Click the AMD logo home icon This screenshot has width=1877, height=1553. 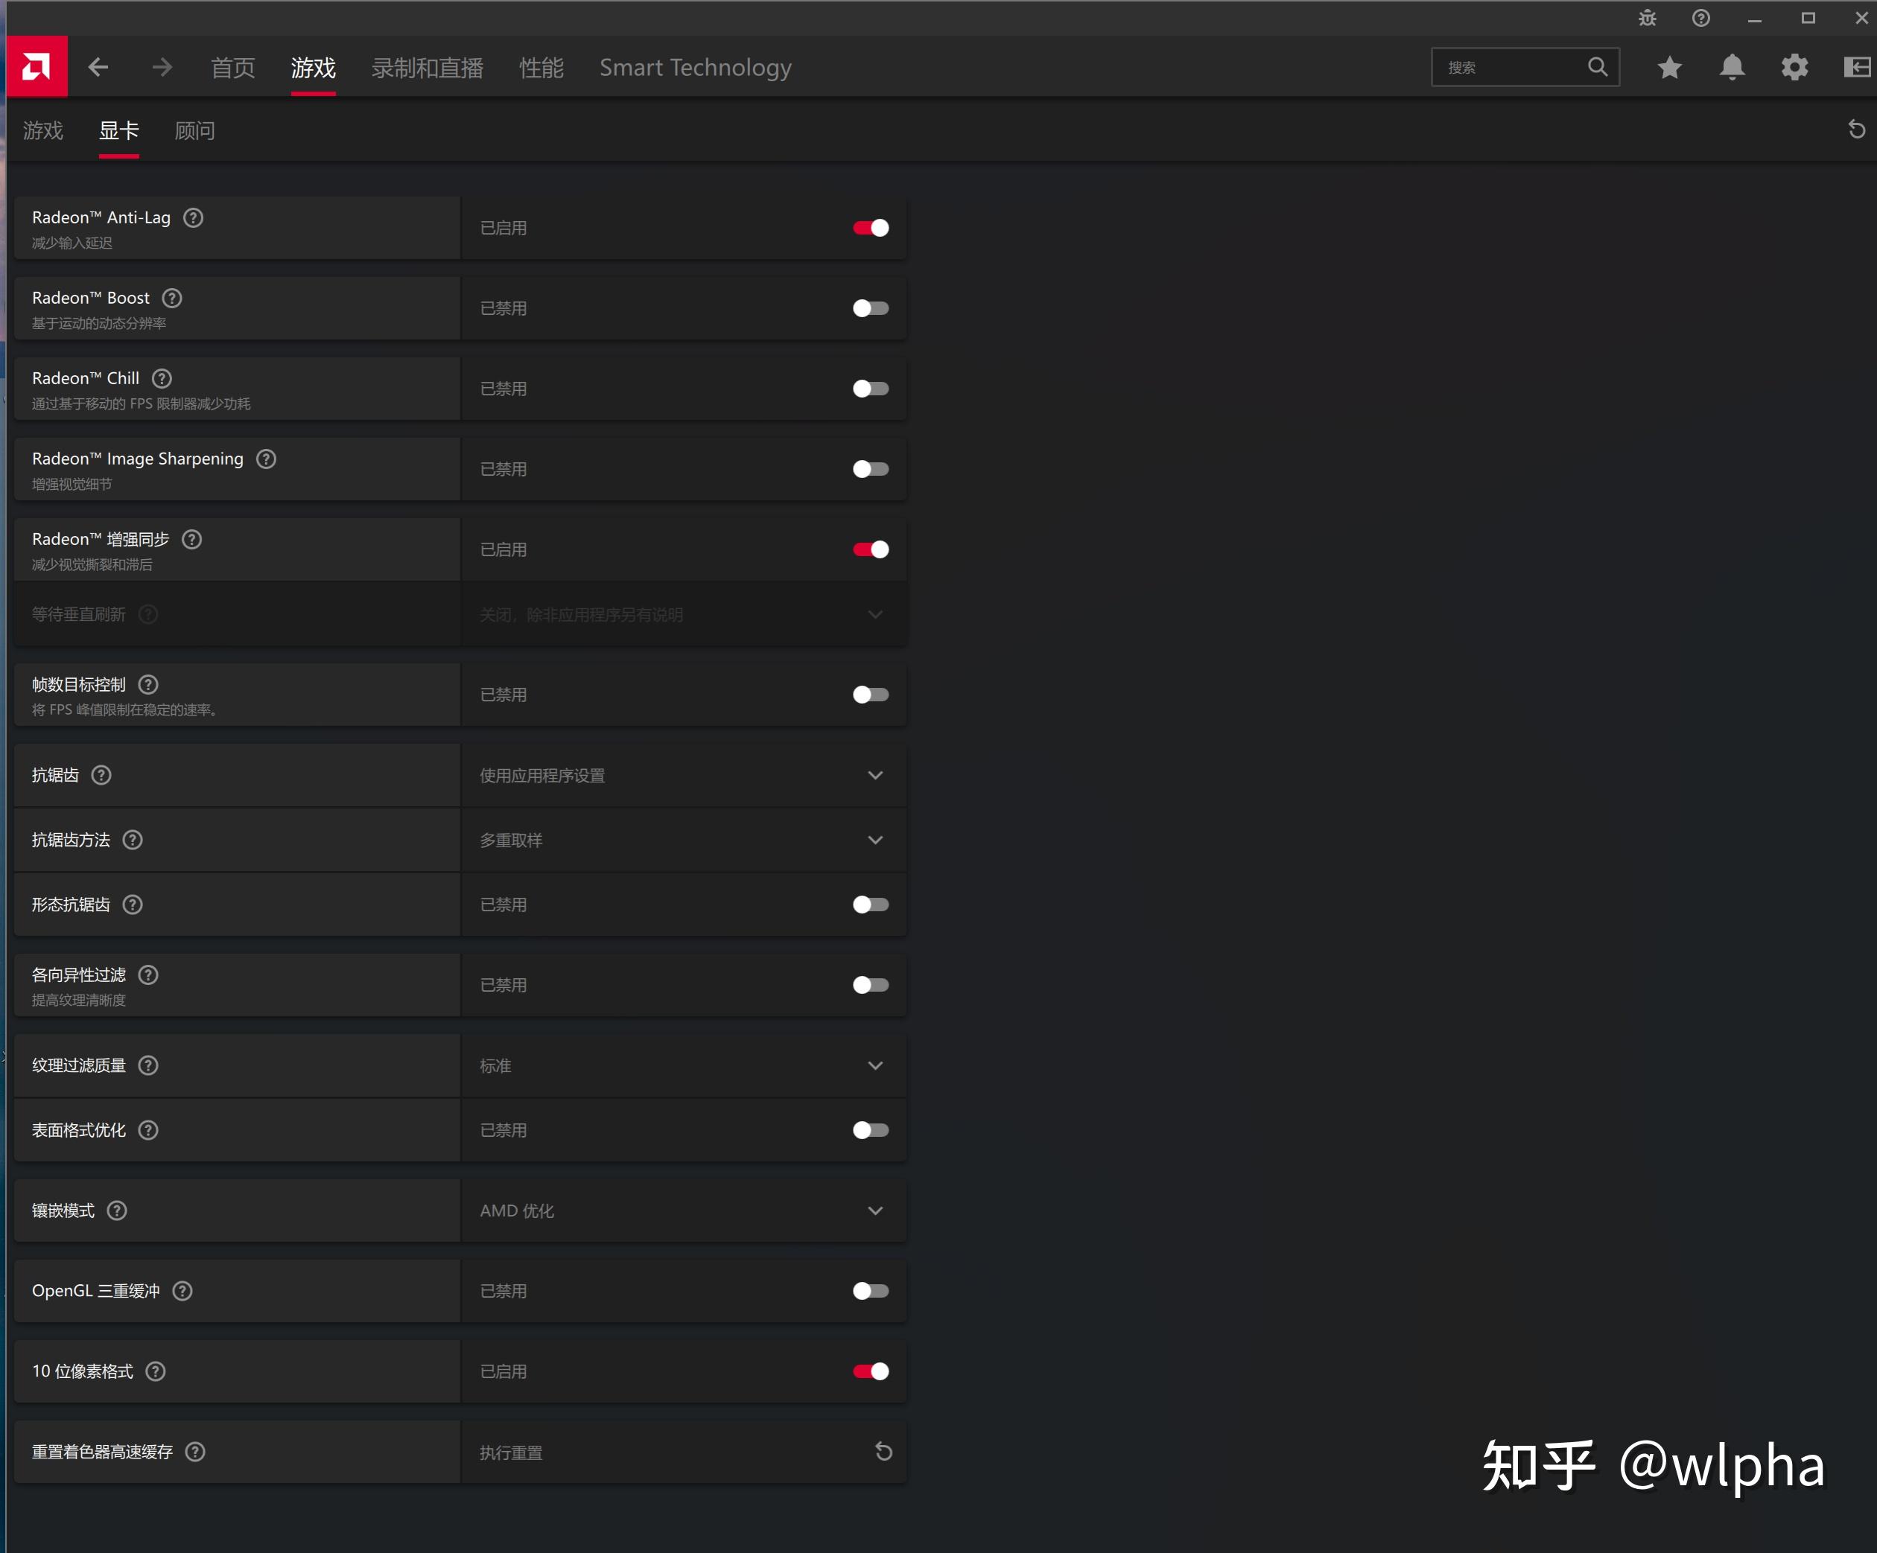coord(36,66)
